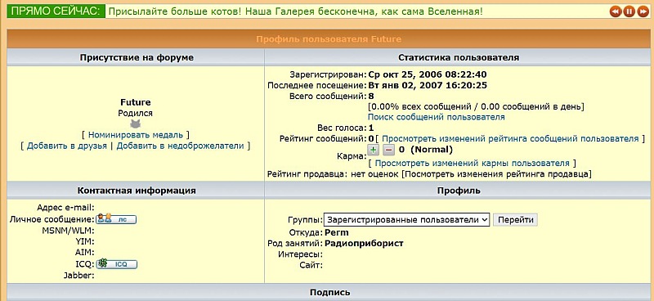Click the Адрес e-mail label
This screenshot has width=654, height=301.
tap(66, 208)
